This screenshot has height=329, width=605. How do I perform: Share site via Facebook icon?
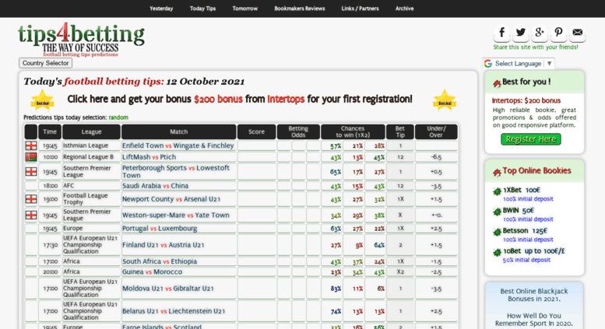501,33
